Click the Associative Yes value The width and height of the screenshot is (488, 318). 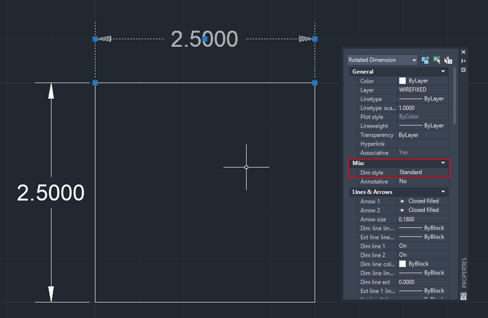tap(423, 153)
